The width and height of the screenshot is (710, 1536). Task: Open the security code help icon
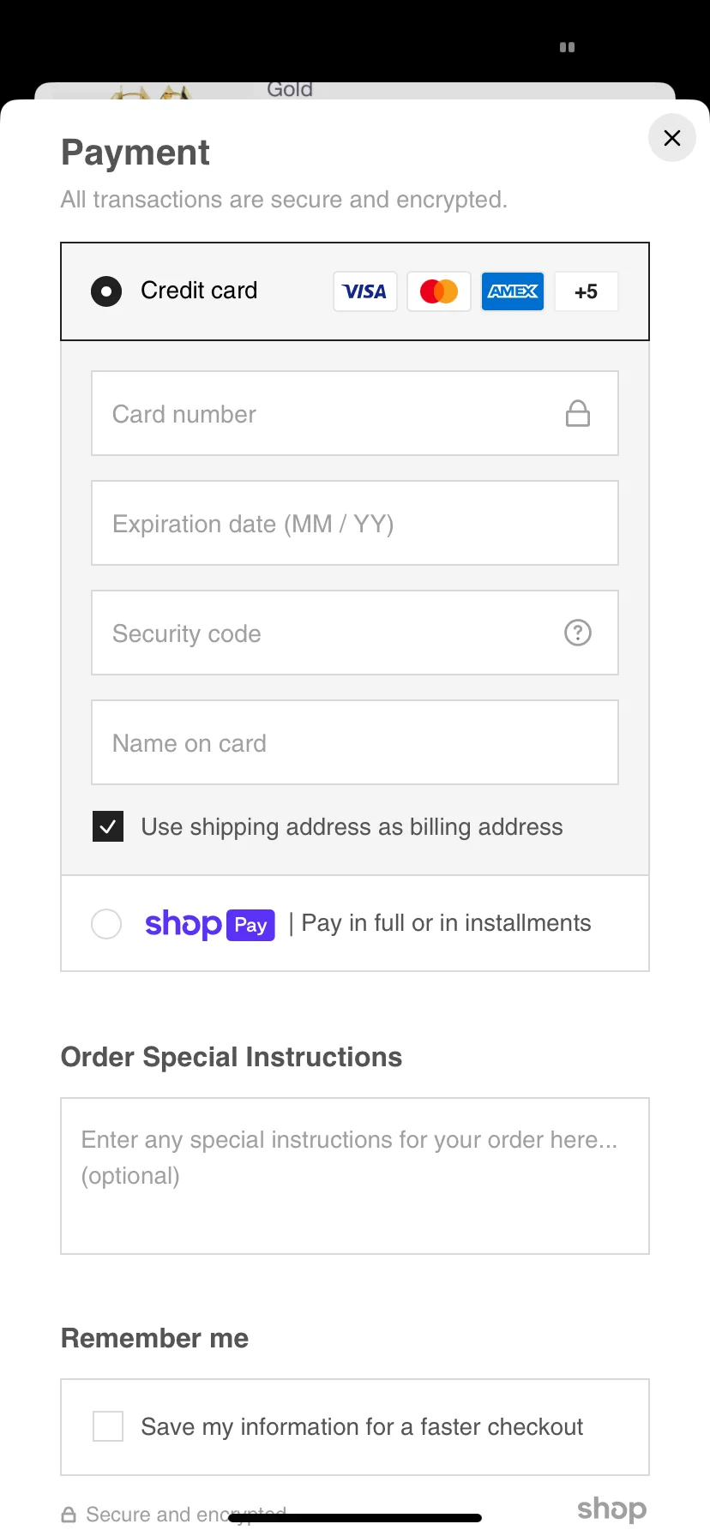pos(578,633)
